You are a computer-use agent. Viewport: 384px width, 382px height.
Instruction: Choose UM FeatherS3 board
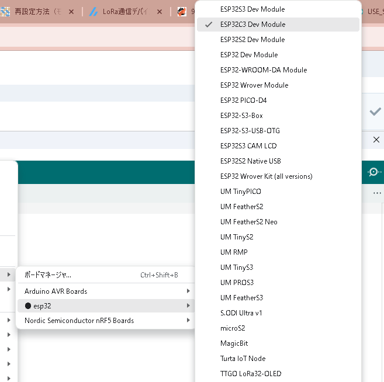click(278, 297)
